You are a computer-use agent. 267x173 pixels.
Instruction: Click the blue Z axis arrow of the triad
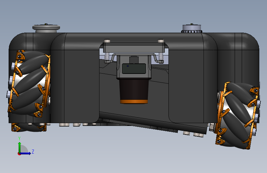coord(26,153)
